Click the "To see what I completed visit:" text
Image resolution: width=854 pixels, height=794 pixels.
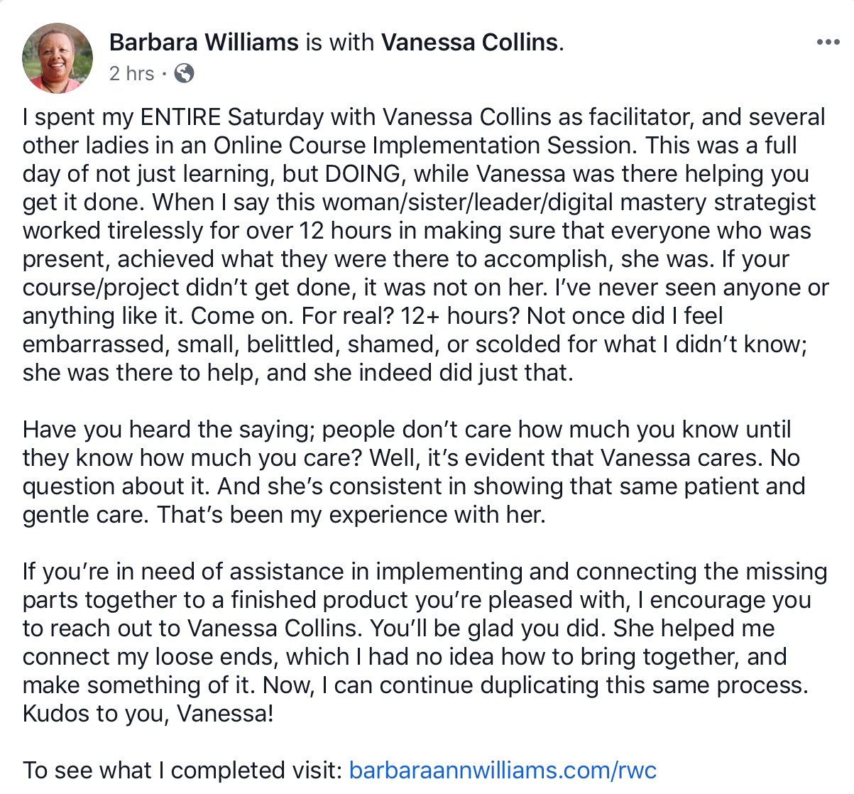182,771
